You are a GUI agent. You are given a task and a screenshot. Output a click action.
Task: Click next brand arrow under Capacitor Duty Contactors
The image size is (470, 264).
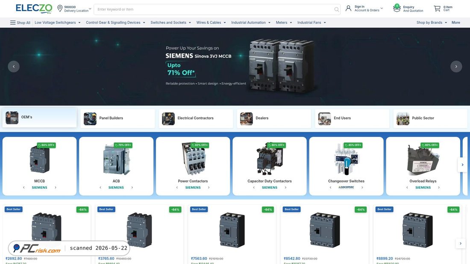286,187
